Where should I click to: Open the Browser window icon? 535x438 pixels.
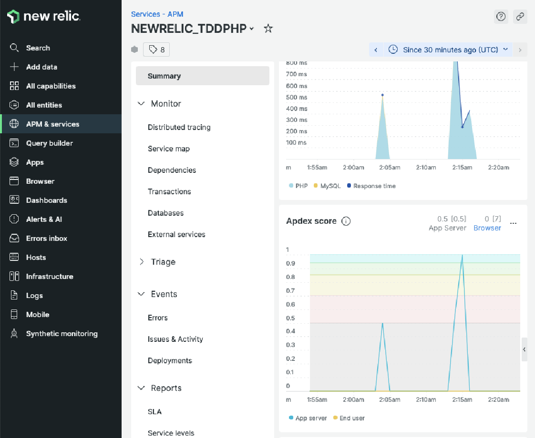[x=14, y=181]
